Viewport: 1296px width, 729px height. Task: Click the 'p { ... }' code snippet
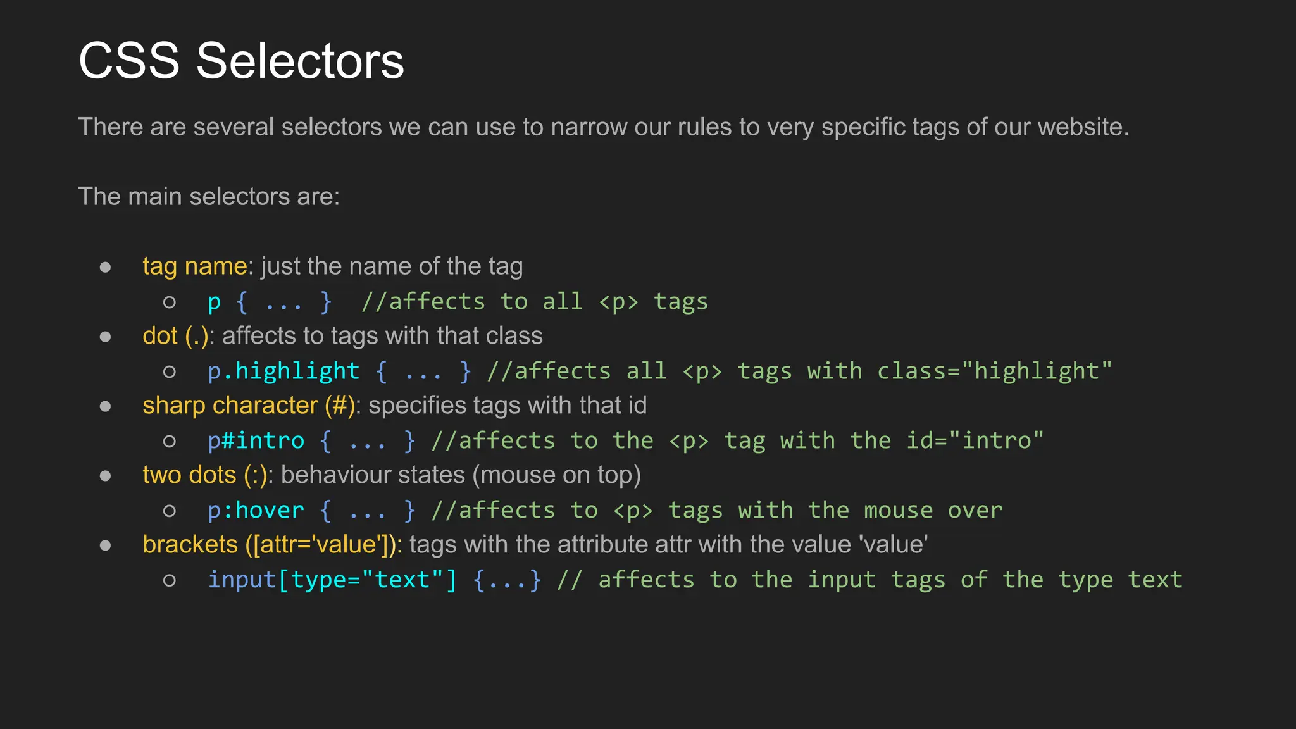click(270, 302)
